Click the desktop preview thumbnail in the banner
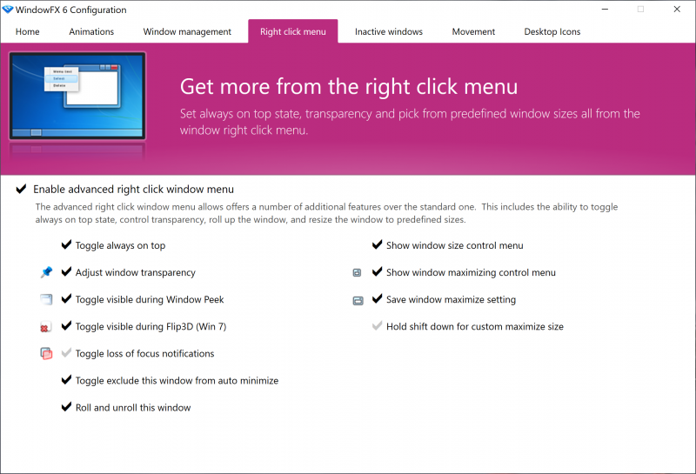Image resolution: width=696 pixels, height=474 pixels. (x=77, y=96)
